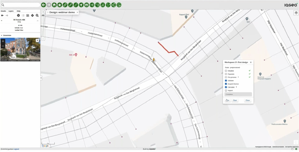Select the pencil edit tool in toolbar
Image resolution: width=299 pixels, height=152 pixels.
pyautogui.click(x=70, y=5)
